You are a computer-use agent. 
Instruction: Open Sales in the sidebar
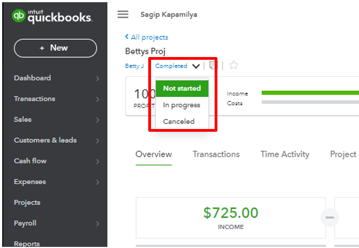[x=23, y=120]
